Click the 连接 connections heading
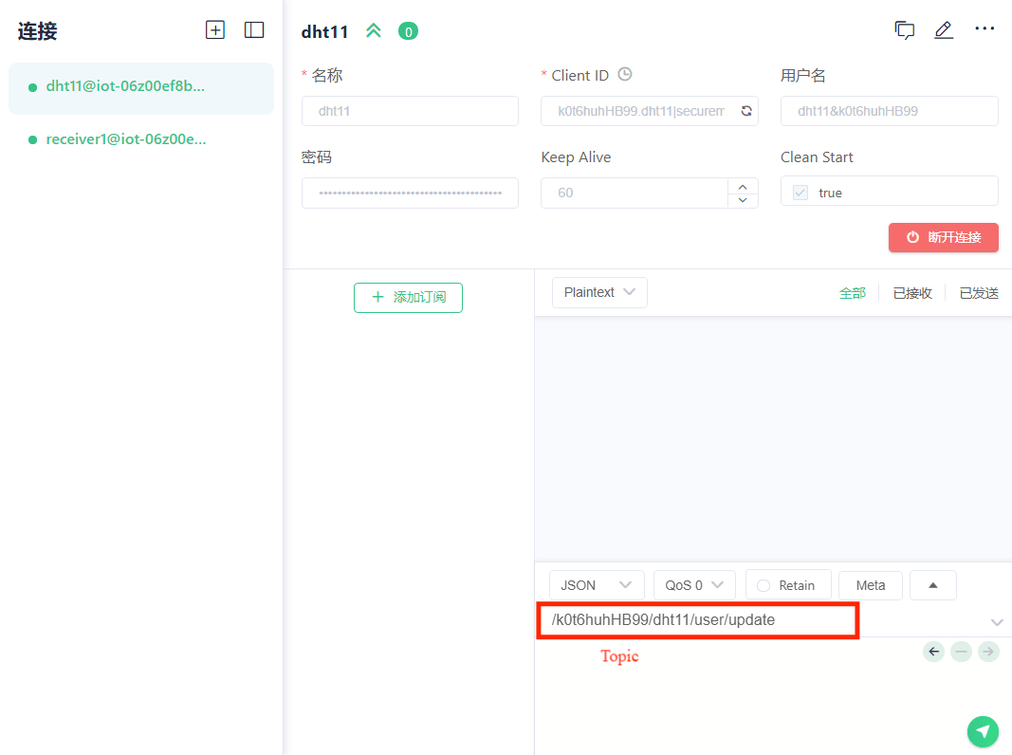 pos(37,31)
